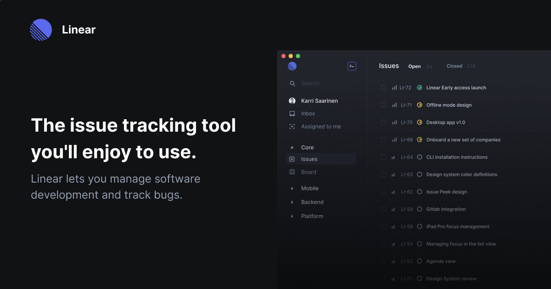Click the yellow status icon for LI-70
The height and width of the screenshot is (289, 551).
pyautogui.click(x=419, y=122)
